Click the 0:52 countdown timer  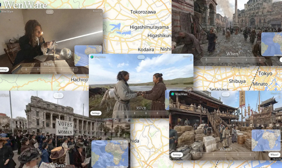click(x=49, y=12)
